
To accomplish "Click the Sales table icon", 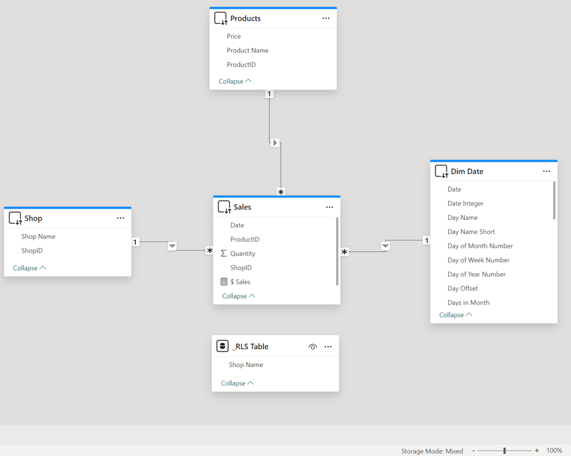I will pyautogui.click(x=224, y=207).
